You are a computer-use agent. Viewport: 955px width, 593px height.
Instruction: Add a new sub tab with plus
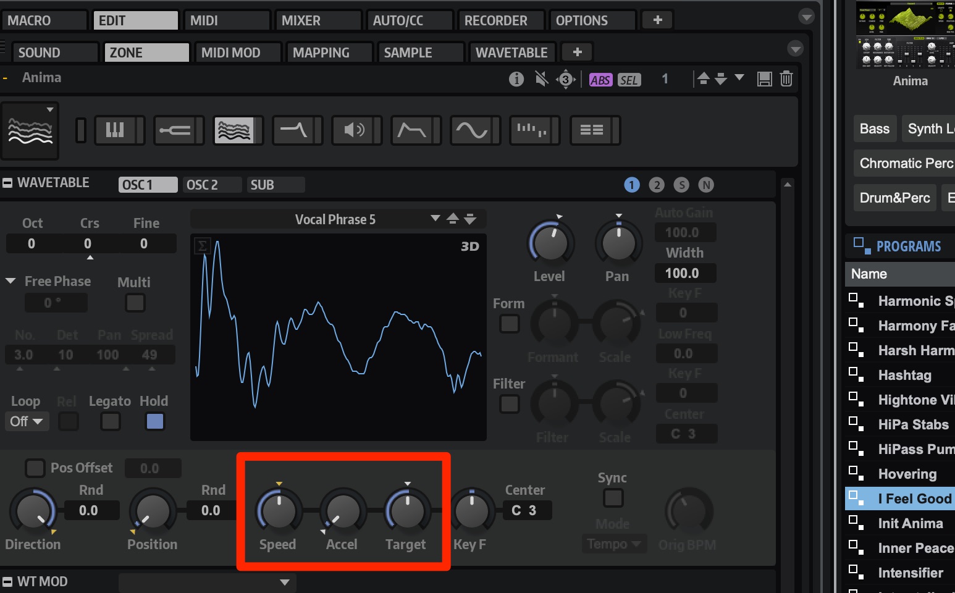point(578,53)
